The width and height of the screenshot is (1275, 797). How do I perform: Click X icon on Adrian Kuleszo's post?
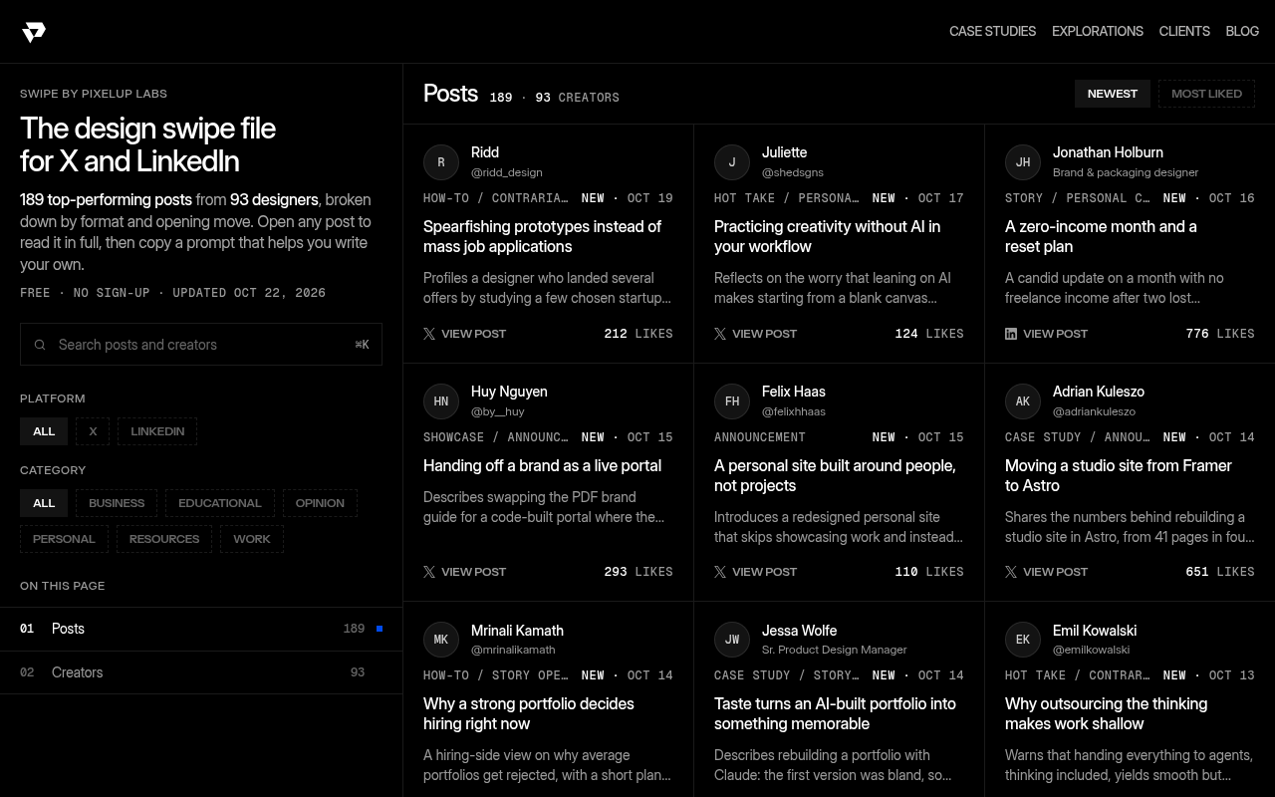click(1011, 572)
